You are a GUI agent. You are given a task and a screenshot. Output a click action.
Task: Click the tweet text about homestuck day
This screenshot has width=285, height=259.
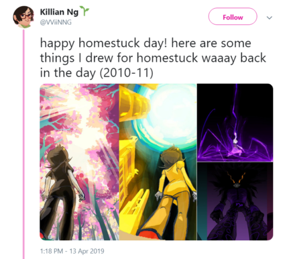coord(153,58)
